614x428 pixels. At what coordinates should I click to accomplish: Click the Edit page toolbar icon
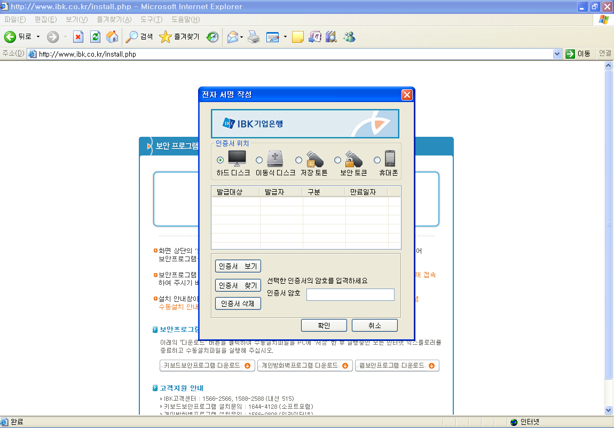[x=272, y=37]
